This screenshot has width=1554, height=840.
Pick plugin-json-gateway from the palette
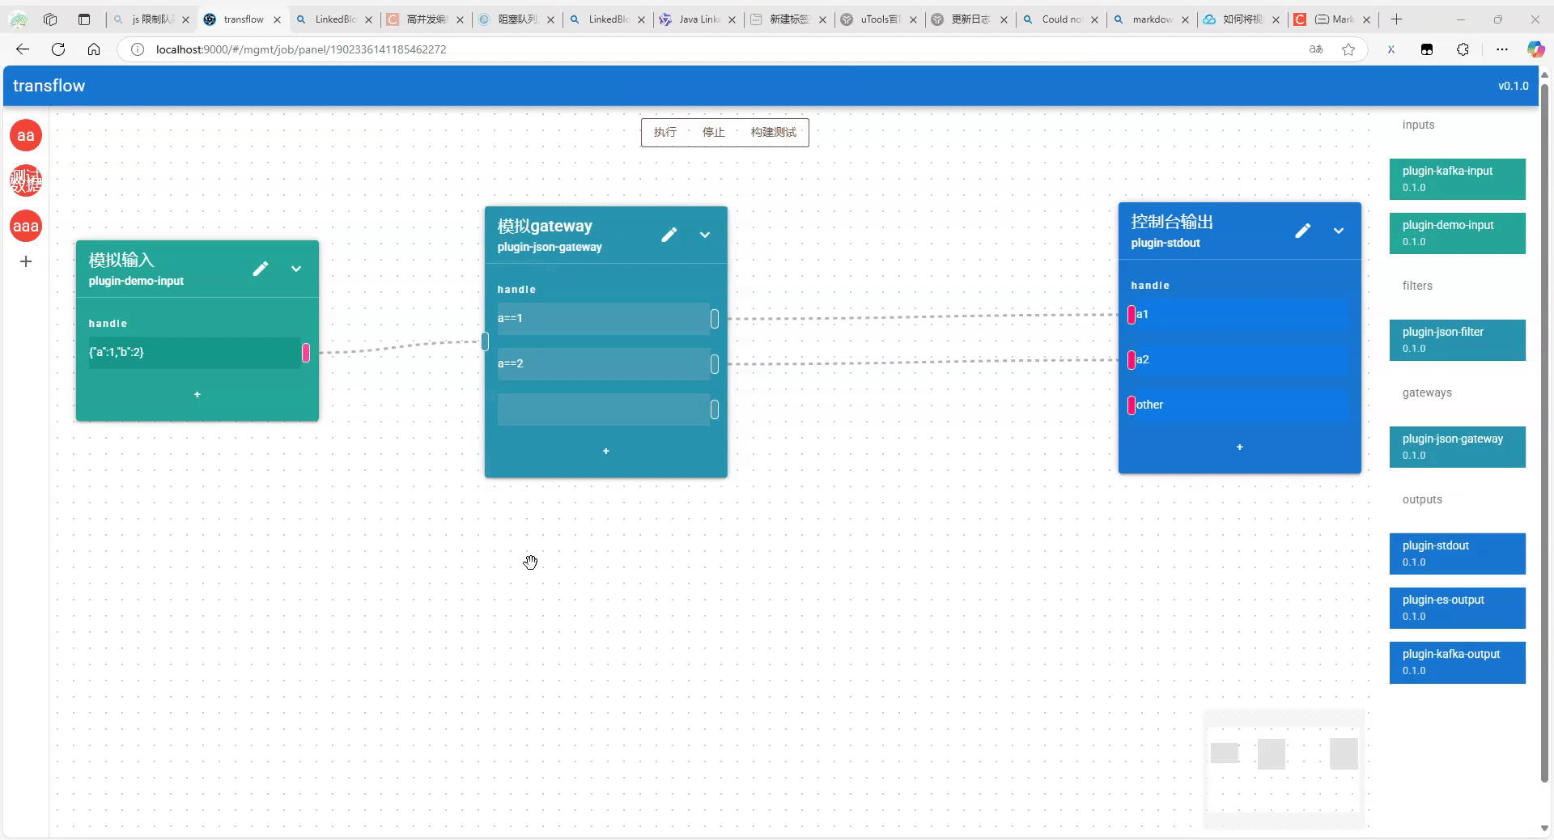click(x=1457, y=447)
